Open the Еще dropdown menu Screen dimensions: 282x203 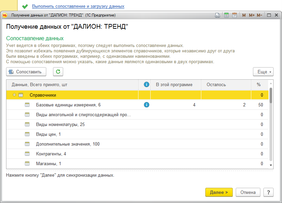[x=263, y=72]
